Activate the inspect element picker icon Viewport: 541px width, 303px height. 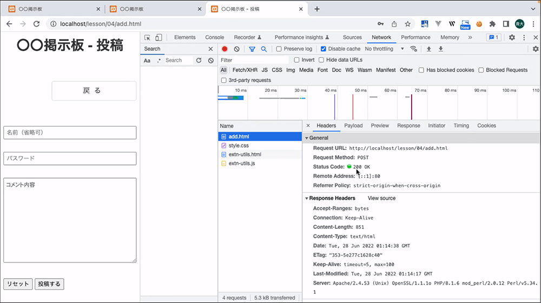coord(147,37)
